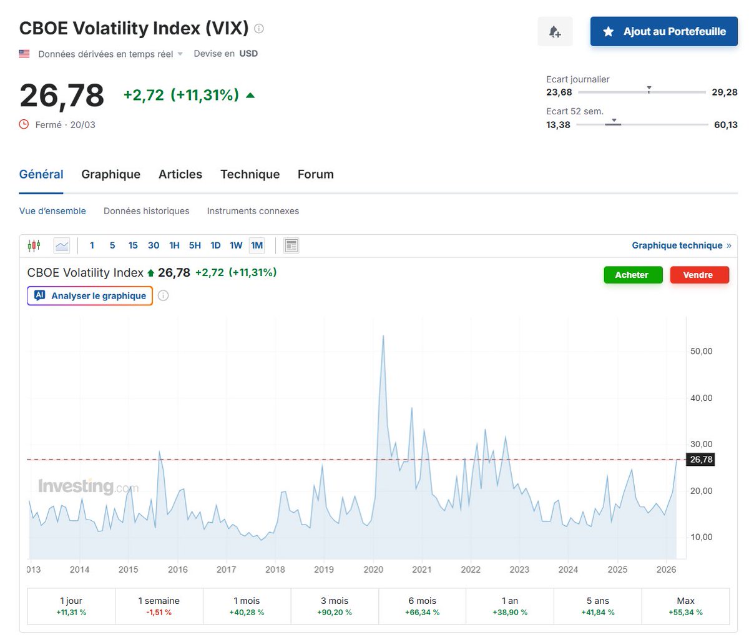Viewport: 749px width, 642px height.
Task: Open the Forum tab
Action: 316,174
